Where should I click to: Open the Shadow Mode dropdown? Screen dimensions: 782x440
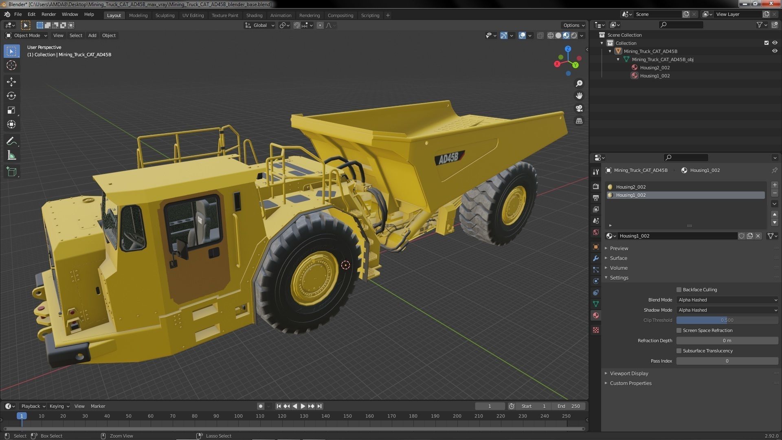727,310
